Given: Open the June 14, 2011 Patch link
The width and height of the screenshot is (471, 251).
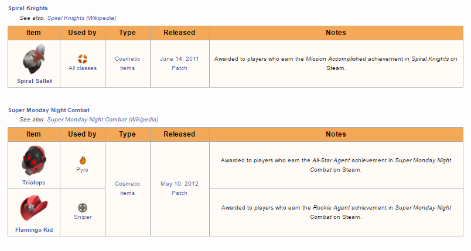Looking at the screenshot, I should [x=179, y=64].
